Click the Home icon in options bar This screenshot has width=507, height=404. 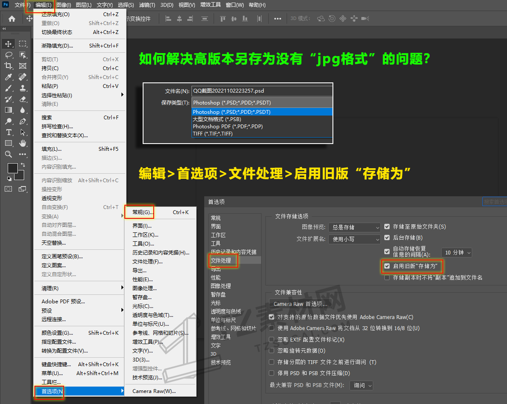[x=12, y=18]
